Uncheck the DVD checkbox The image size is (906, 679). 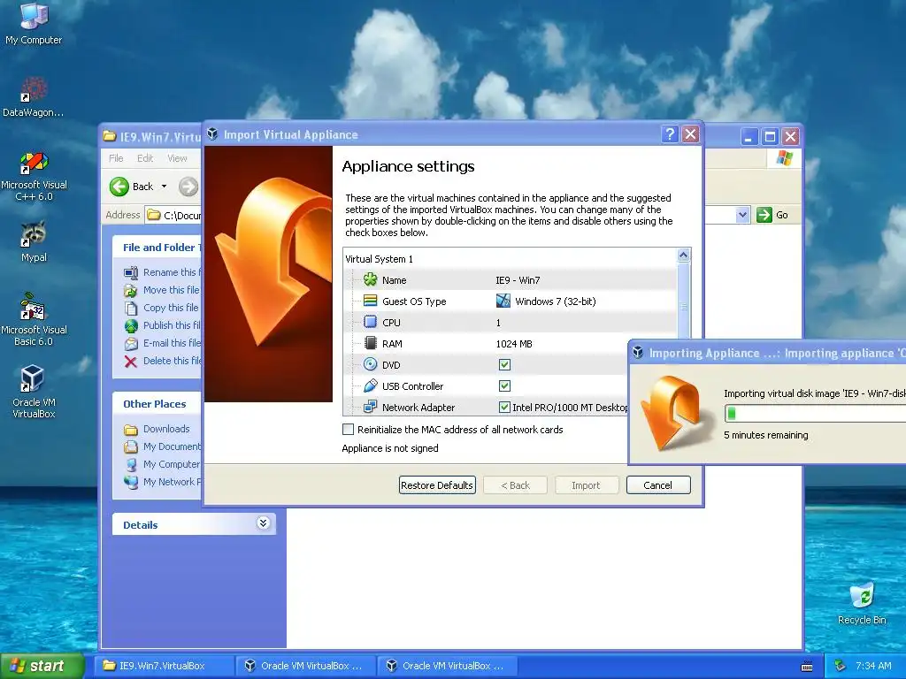coord(504,365)
